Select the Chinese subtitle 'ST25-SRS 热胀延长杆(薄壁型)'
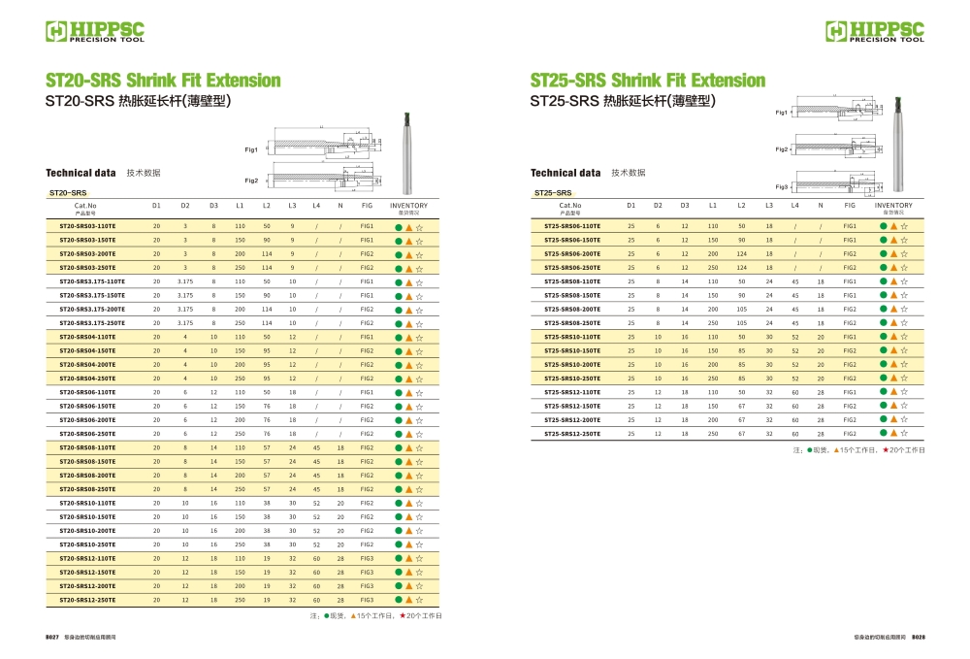The height and width of the screenshot is (659, 970). click(623, 101)
